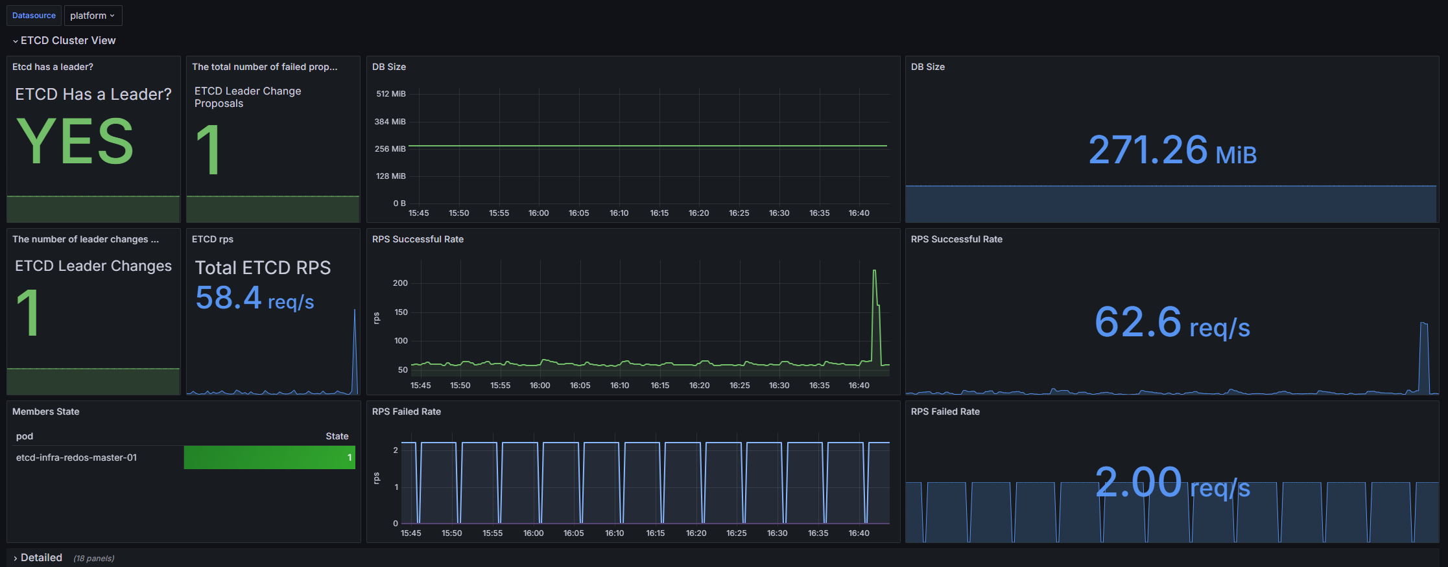Click the Members State panel title

click(45, 411)
